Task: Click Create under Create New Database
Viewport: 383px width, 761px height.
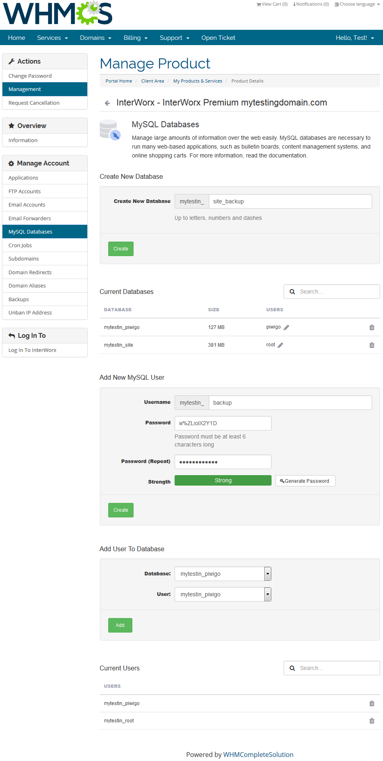Action: point(121,249)
